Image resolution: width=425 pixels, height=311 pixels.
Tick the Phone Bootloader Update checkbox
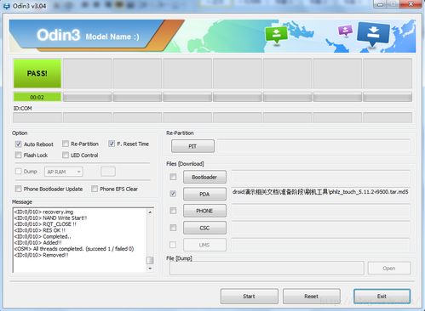pos(19,189)
